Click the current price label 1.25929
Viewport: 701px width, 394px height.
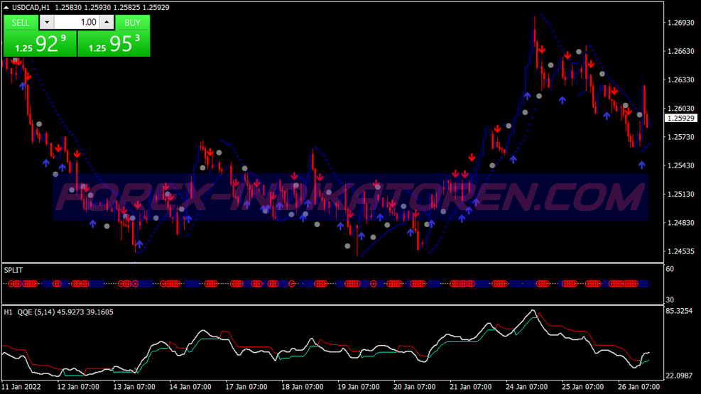[681, 119]
